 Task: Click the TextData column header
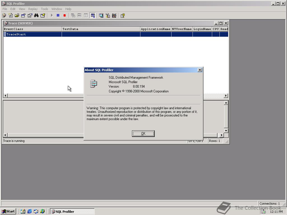[101, 29]
